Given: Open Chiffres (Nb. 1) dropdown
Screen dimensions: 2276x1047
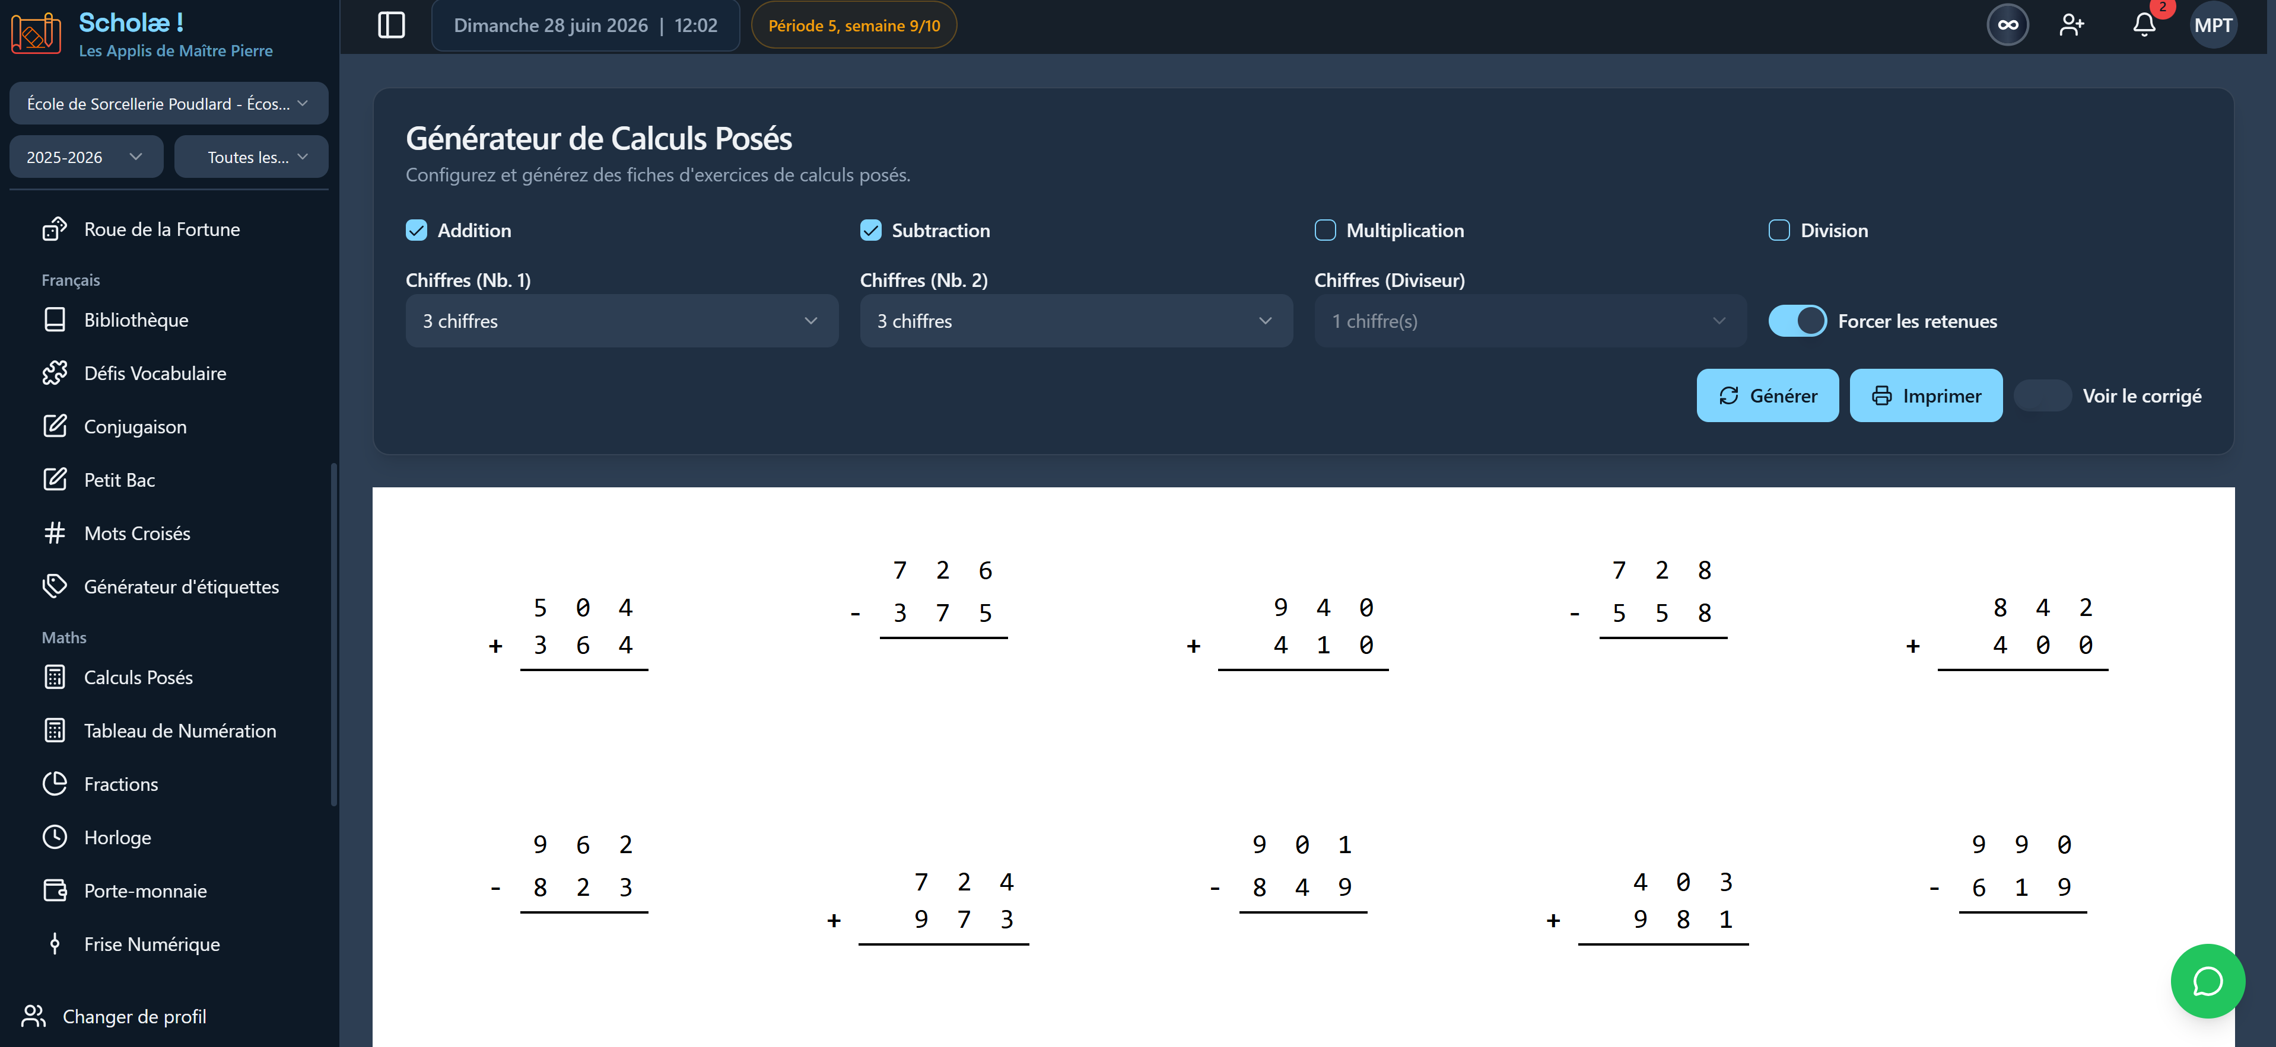Looking at the screenshot, I should pyautogui.click(x=621, y=321).
